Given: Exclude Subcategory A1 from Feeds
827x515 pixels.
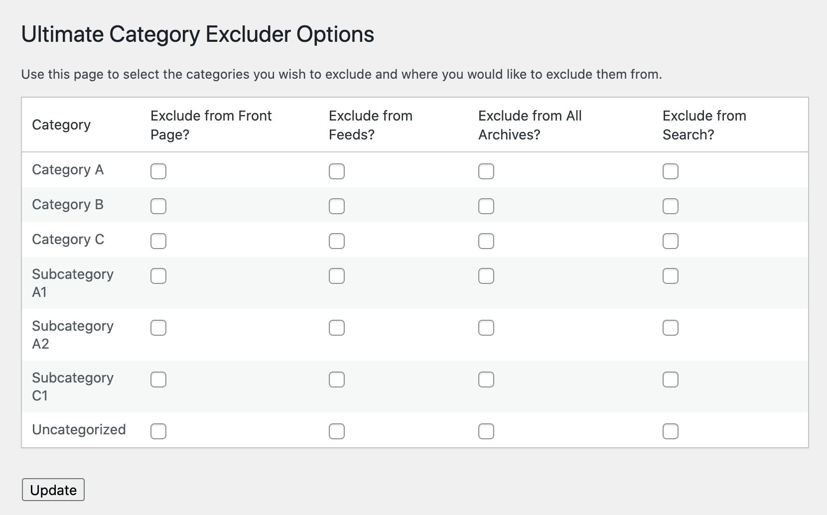Looking at the screenshot, I should pos(337,275).
